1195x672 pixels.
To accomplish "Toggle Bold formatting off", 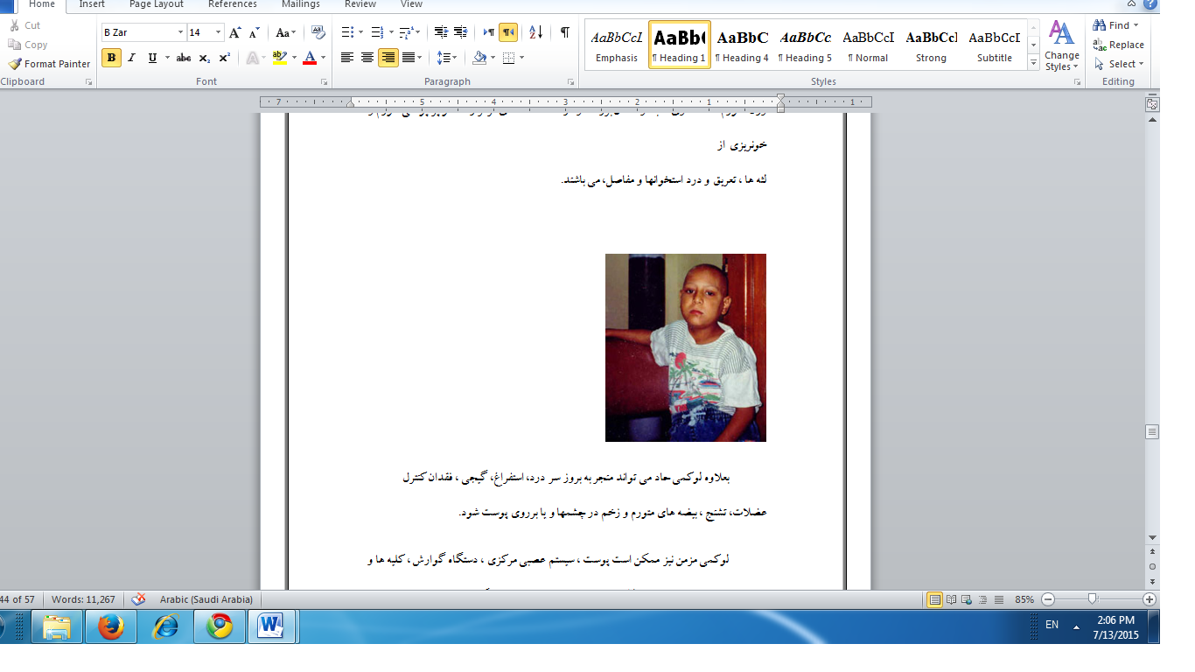I will pyautogui.click(x=111, y=58).
